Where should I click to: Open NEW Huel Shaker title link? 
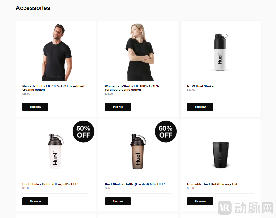[x=201, y=86]
